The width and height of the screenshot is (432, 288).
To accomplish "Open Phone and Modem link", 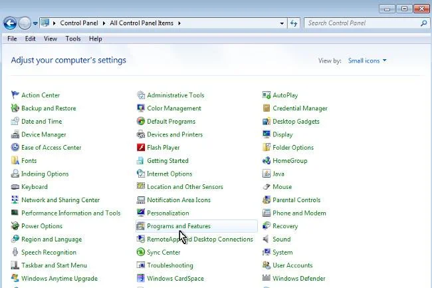I will pos(299,213).
